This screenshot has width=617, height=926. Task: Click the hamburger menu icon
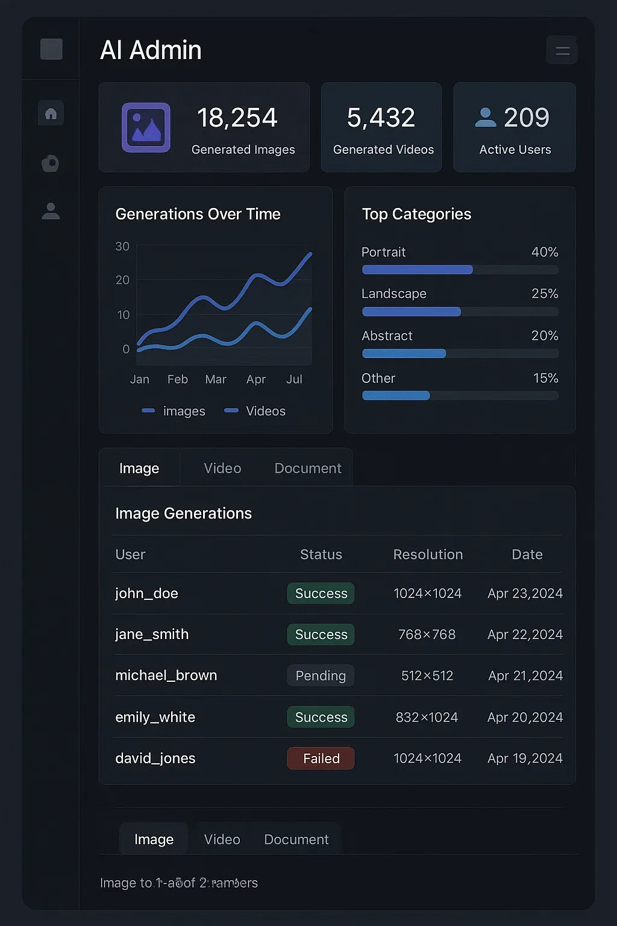[x=562, y=51]
